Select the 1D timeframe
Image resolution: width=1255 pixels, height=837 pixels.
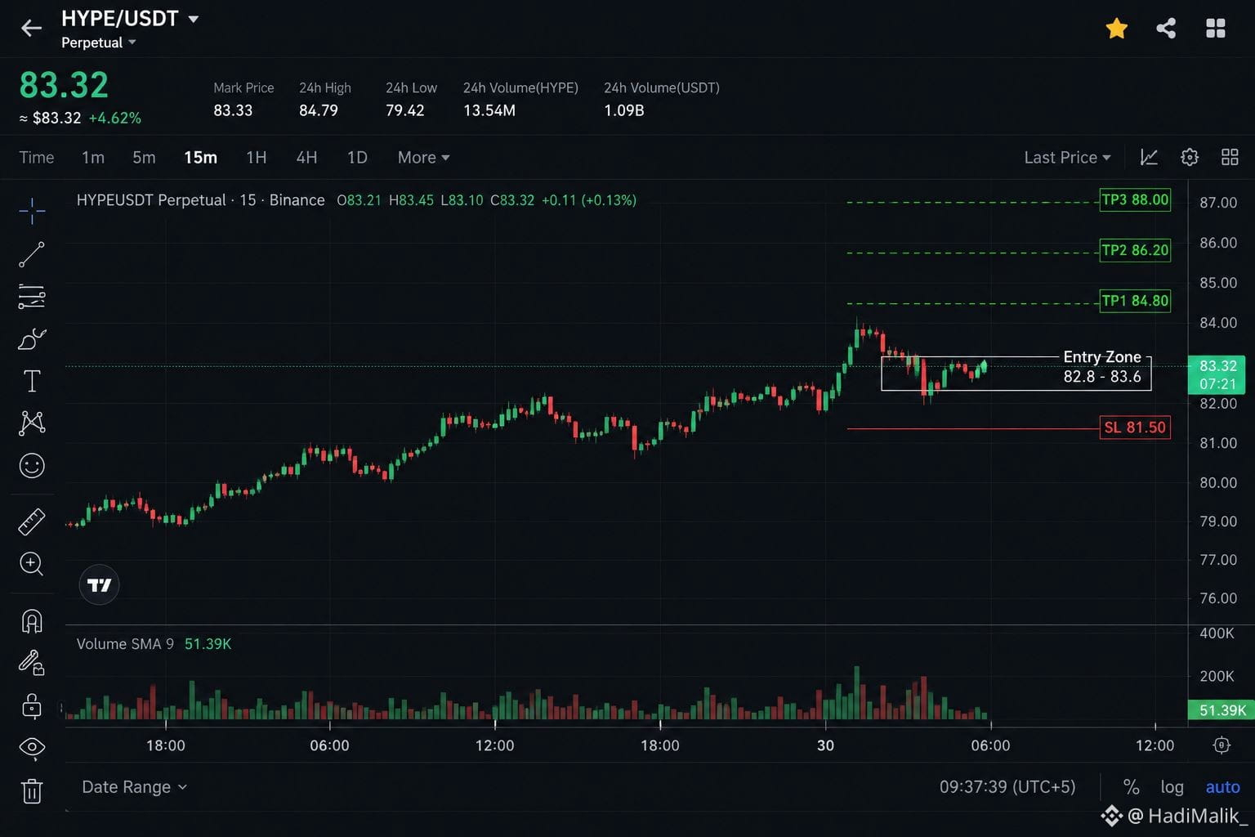point(357,157)
